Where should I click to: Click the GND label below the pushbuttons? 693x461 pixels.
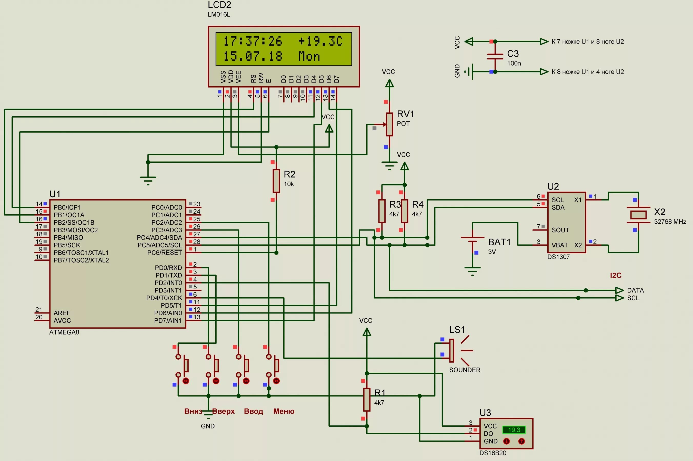coord(208,426)
